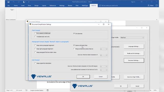
Task: Open the additional list increment dropdown
Action: 104,70
